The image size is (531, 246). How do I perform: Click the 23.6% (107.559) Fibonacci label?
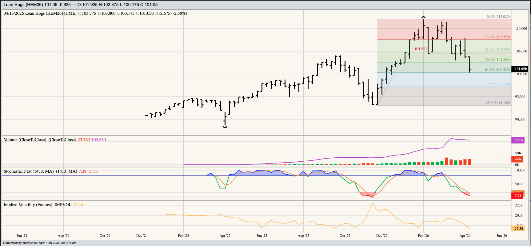click(497, 37)
